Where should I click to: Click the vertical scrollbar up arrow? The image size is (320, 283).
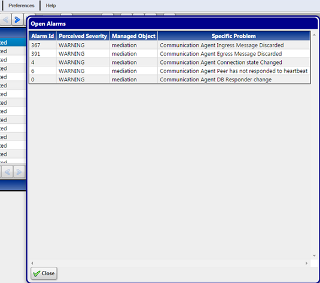(314, 35)
